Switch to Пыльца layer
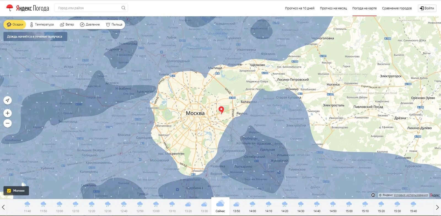This screenshot has width=441, height=216. 114,25
